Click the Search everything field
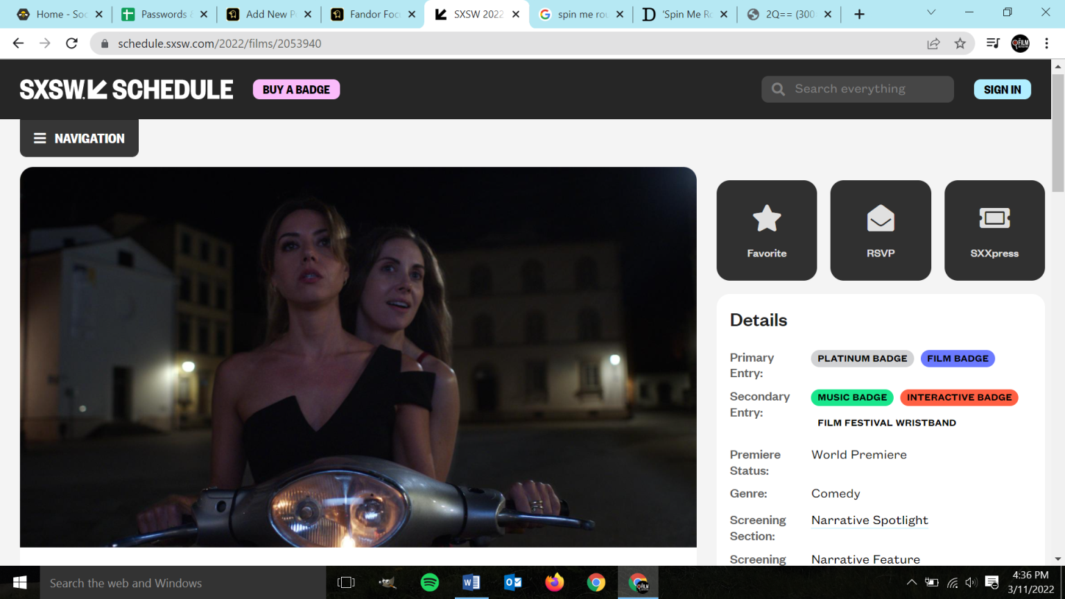1065x599 pixels. (x=857, y=89)
